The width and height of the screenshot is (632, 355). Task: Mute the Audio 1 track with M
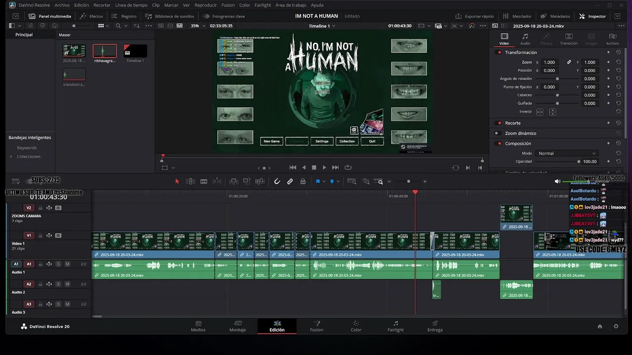[x=68, y=264]
